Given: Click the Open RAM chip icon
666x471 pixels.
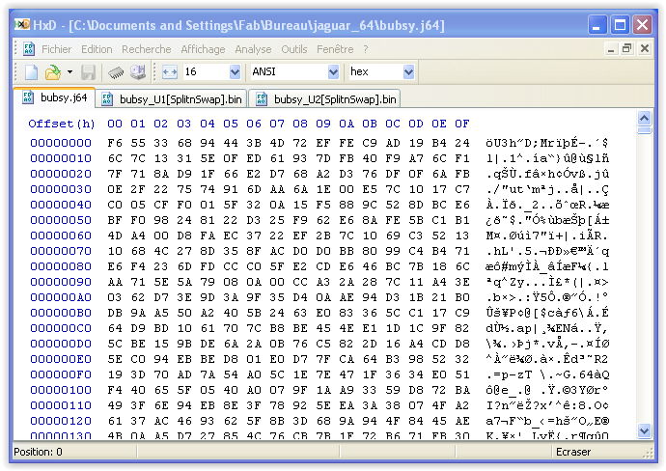Looking at the screenshot, I should 116,72.
